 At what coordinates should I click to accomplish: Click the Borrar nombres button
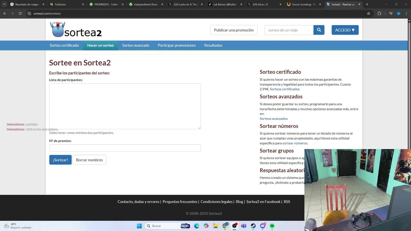coord(89,160)
